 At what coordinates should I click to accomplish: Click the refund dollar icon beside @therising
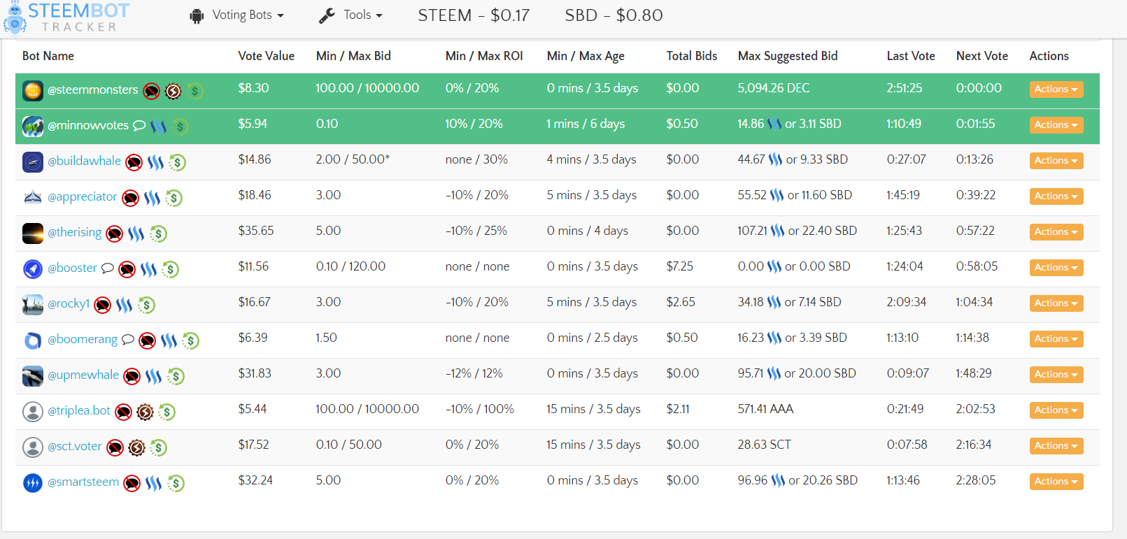[159, 234]
